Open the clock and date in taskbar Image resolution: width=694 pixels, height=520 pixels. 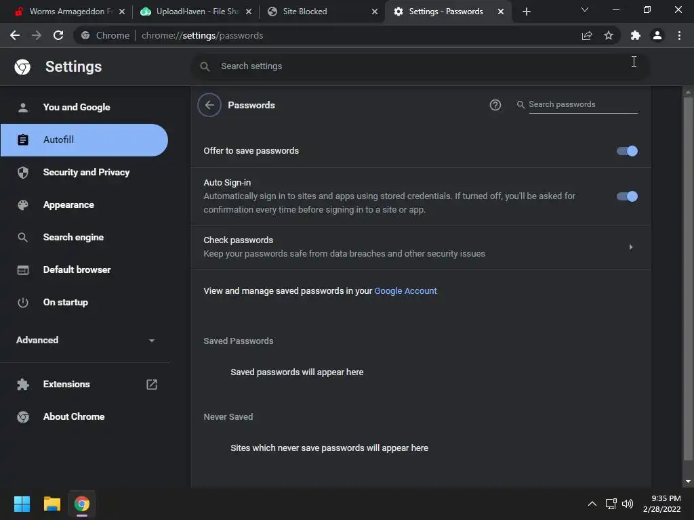click(662, 504)
